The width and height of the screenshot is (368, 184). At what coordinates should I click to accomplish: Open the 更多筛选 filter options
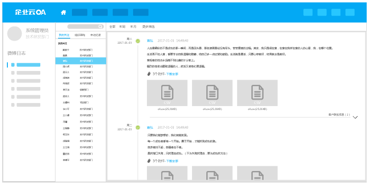tap(148, 26)
